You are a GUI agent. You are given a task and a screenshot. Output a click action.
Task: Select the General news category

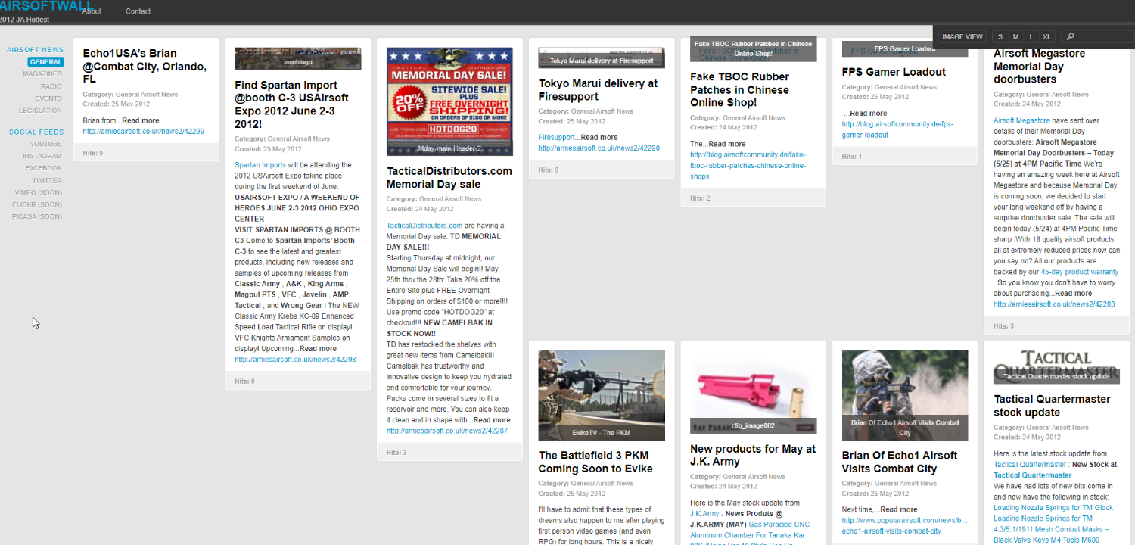46,62
